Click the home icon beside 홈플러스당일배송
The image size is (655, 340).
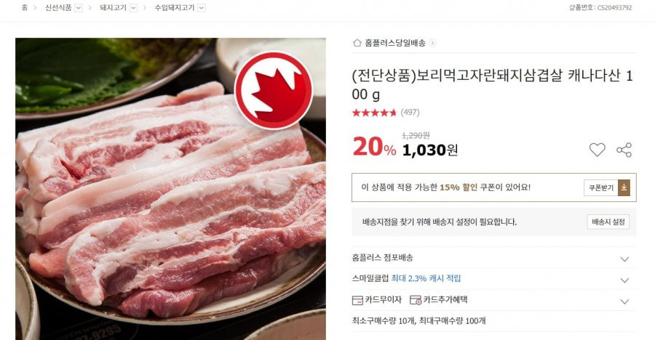[x=357, y=43]
